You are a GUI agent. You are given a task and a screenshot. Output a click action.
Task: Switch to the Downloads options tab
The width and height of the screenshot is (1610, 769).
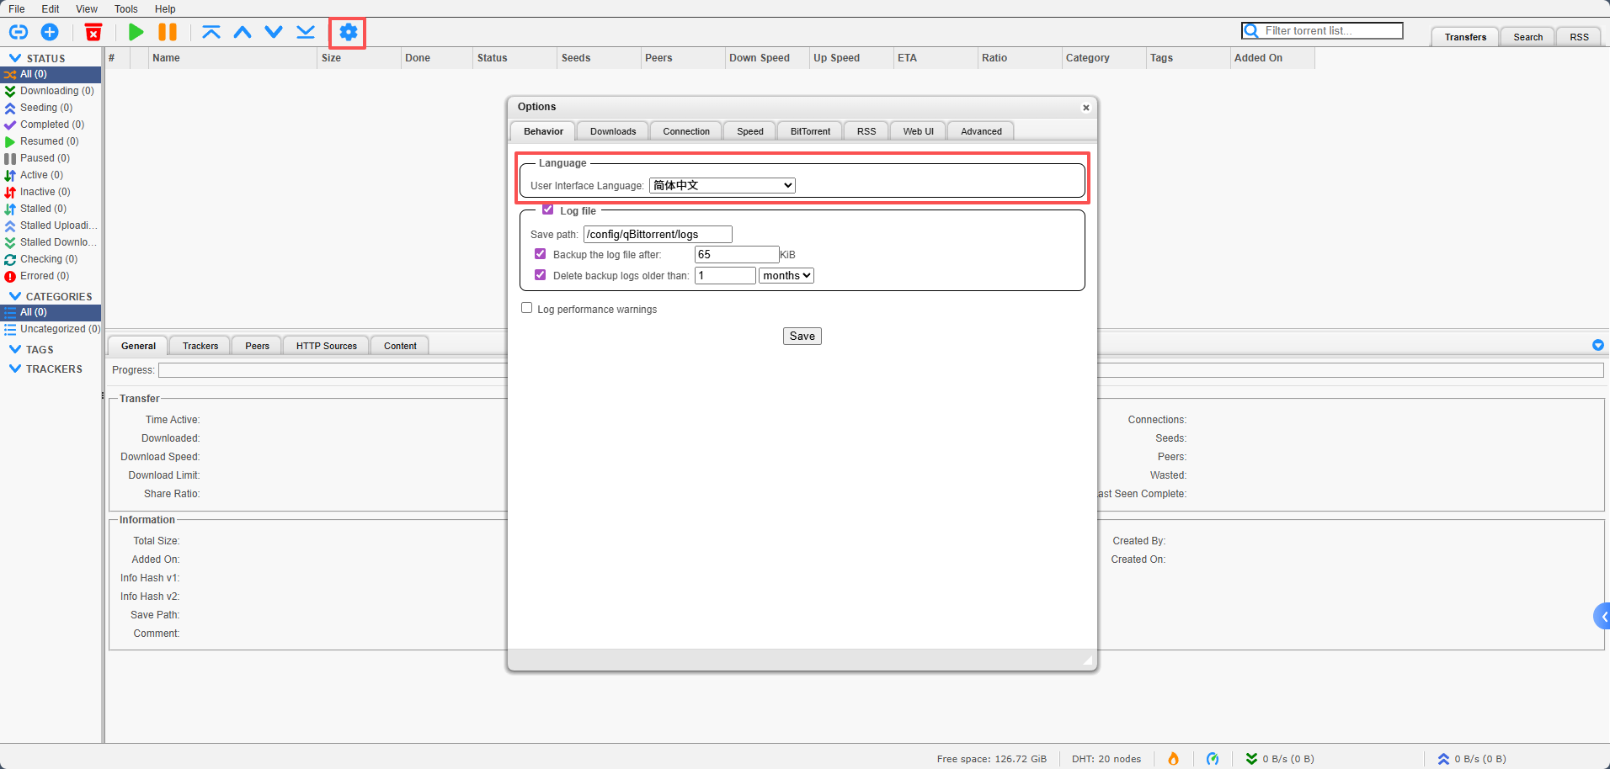612,131
